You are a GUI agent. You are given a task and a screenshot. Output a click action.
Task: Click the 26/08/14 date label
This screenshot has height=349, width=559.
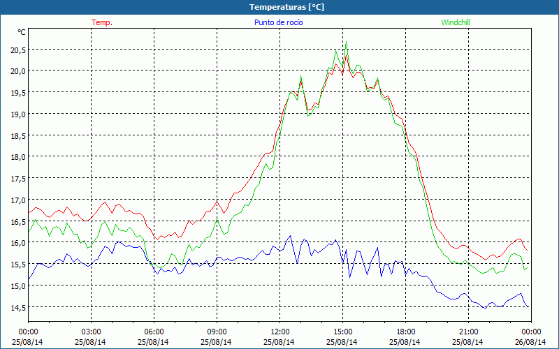[x=530, y=342]
